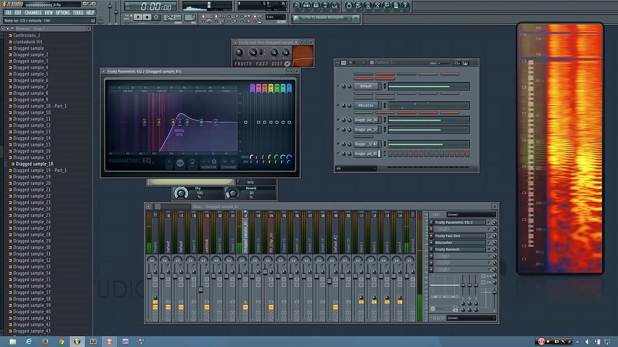Click the Dry knob in the reverb panel

[181, 193]
